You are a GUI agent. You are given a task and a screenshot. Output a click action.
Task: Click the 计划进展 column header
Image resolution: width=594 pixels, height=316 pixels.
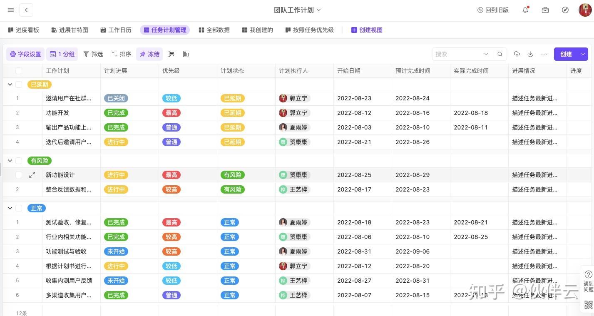pos(129,71)
